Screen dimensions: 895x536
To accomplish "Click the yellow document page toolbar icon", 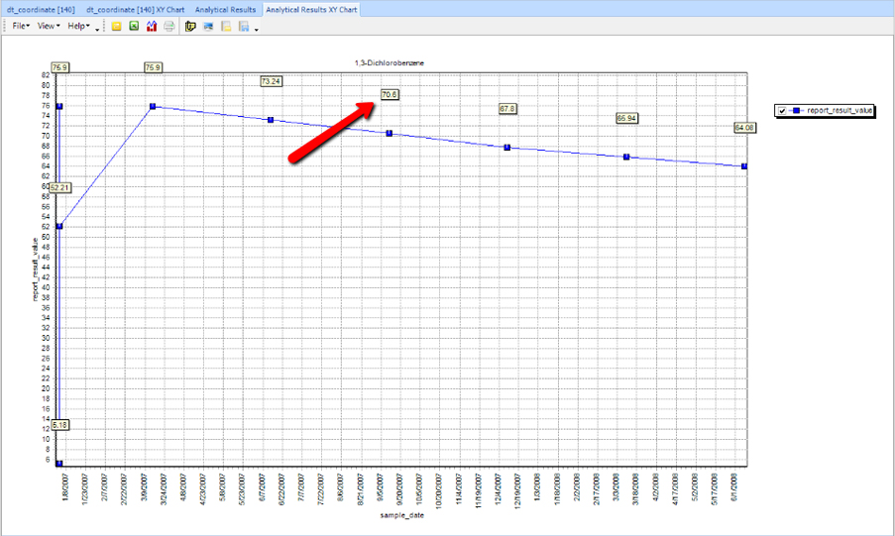I will [x=226, y=27].
